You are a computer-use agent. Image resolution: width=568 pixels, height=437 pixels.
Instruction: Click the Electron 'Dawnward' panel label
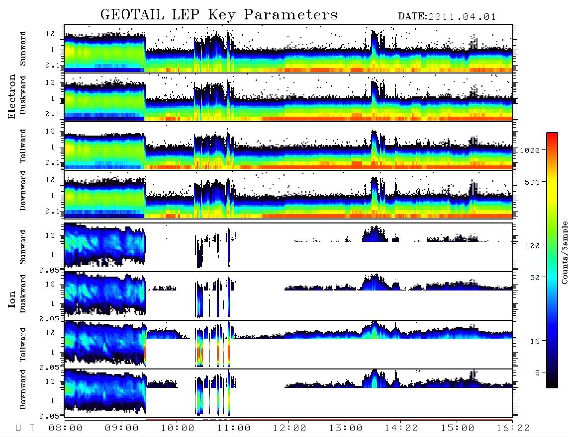[23, 191]
